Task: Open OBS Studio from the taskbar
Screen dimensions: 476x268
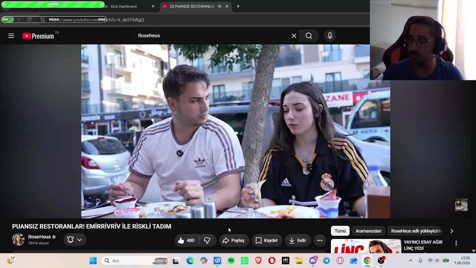Action: (381, 261)
